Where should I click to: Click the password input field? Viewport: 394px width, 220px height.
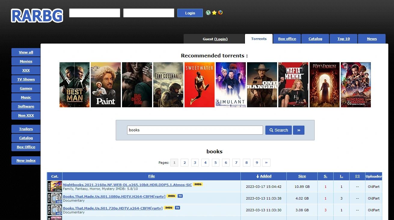click(x=149, y=13)
